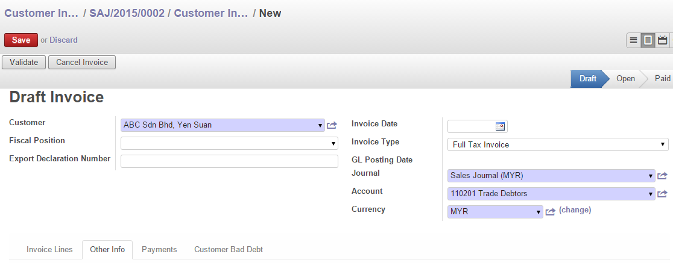Image resolution: width=673 pixels, height=263 pixels.
Task: Click the red Save button
Action: tap(21, 40)
